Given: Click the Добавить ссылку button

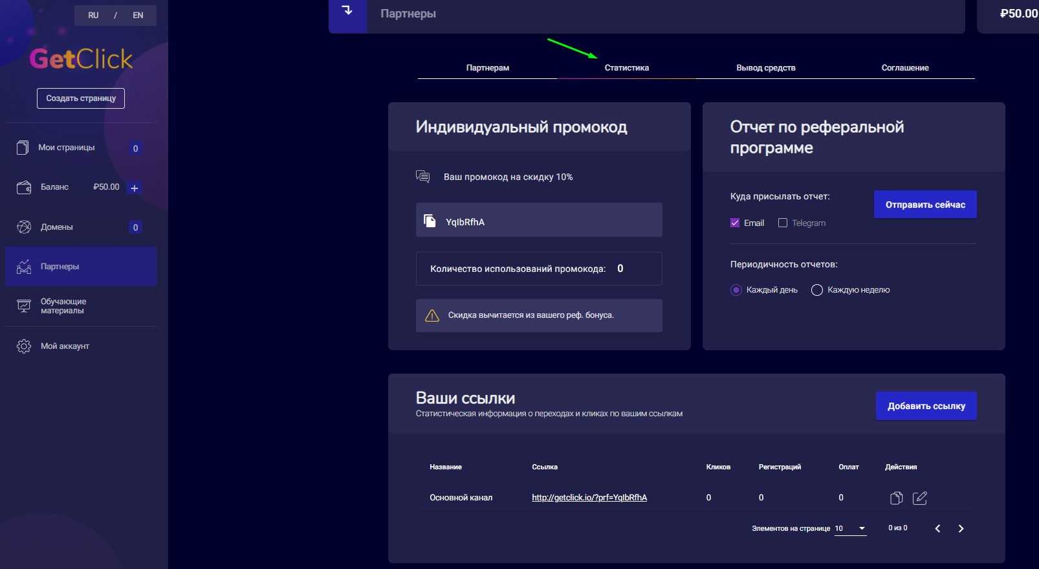Looking at the screenshot, I should pyautogui.click(x=926, y=406).
